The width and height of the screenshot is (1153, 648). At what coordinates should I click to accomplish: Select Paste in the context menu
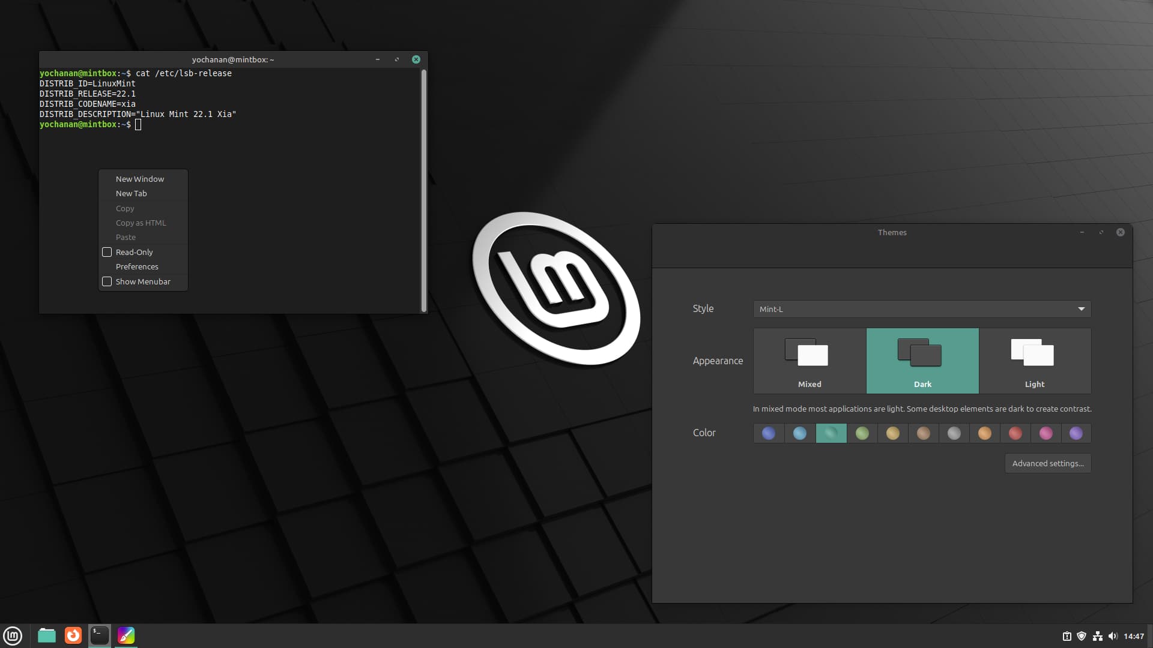coord(144,237)
